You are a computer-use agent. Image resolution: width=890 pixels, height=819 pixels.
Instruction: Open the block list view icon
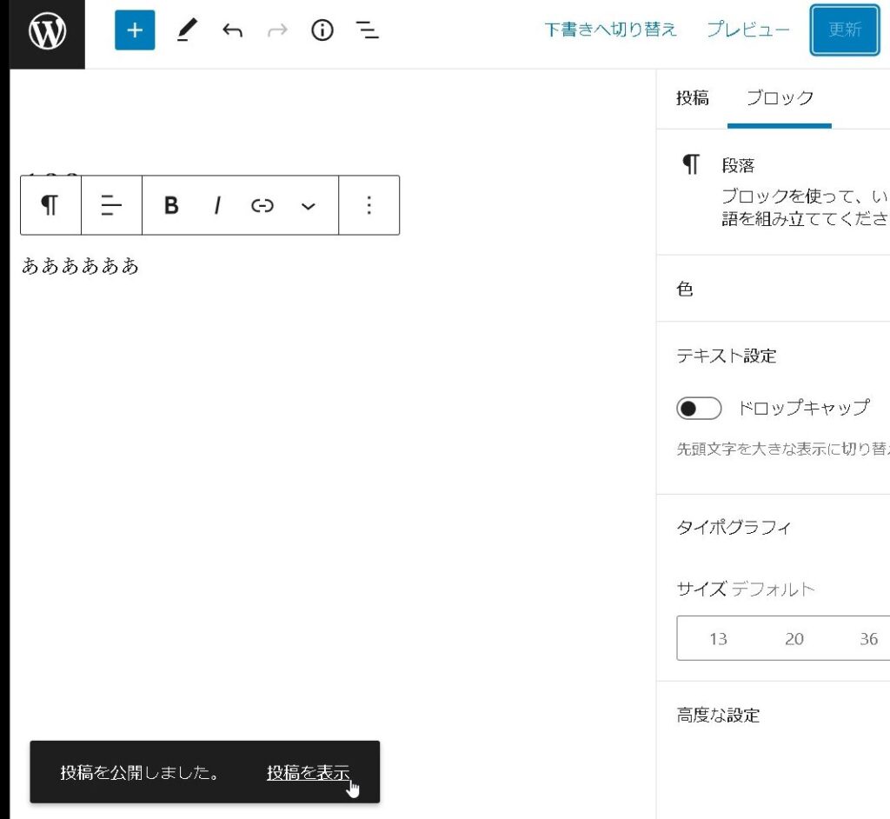pyautogui.click(x=368, y=31)
